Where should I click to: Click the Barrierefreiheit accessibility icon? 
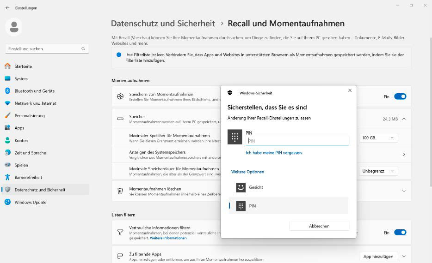pos(8,177)
